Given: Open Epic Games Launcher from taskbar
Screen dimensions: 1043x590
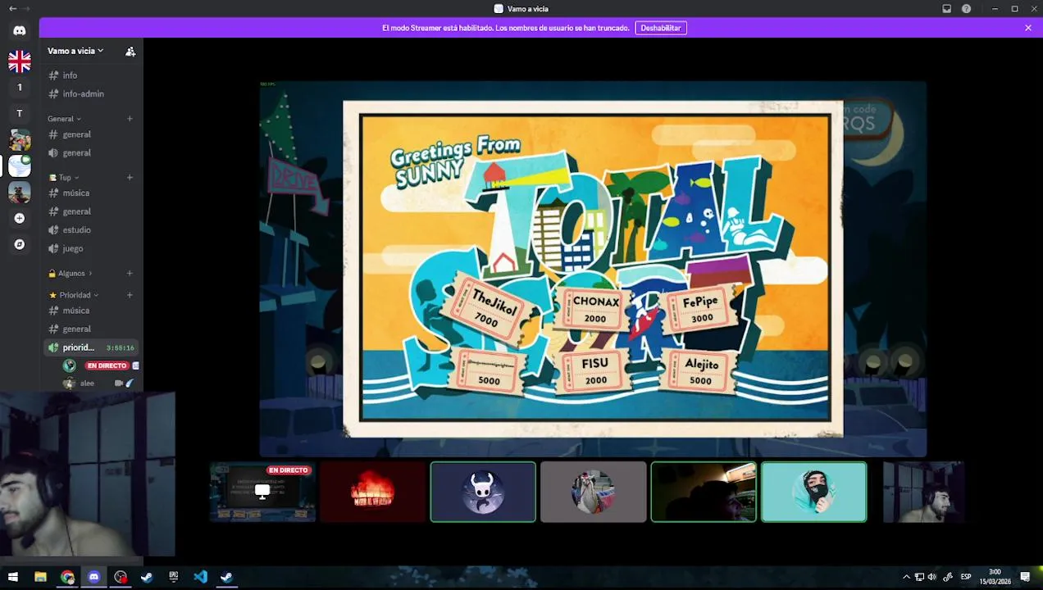Looking at the screenshot, I should (x=173, y=577).
